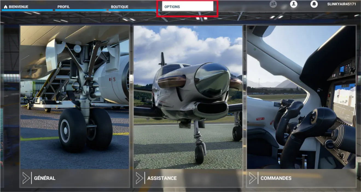Open the Commandes options label

pos(276,178)
